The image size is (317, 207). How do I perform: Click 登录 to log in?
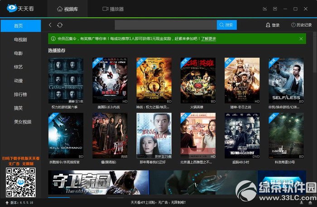(273, 25)
